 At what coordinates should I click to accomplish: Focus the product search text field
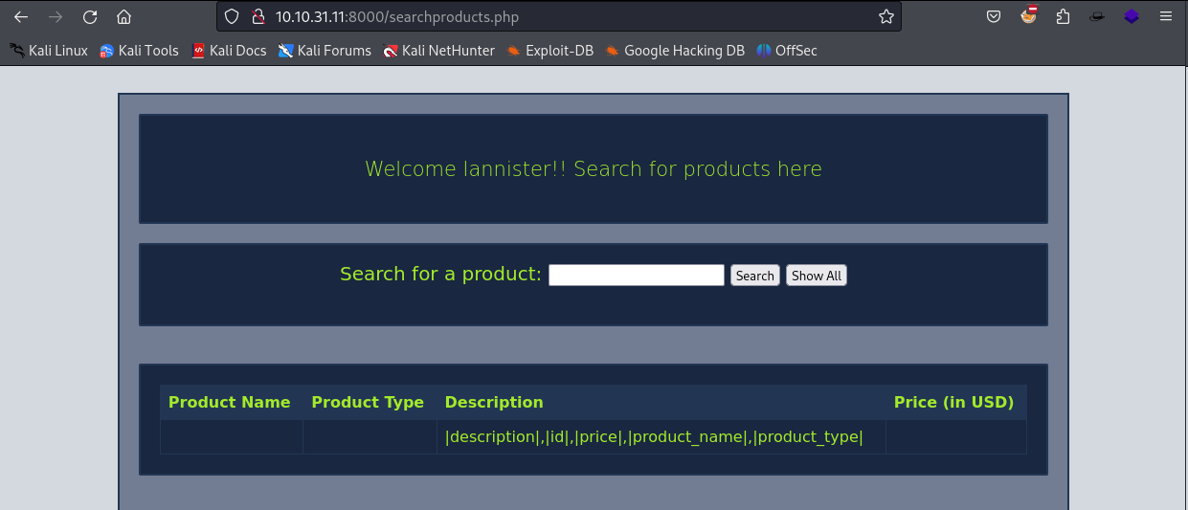(636, 276)
